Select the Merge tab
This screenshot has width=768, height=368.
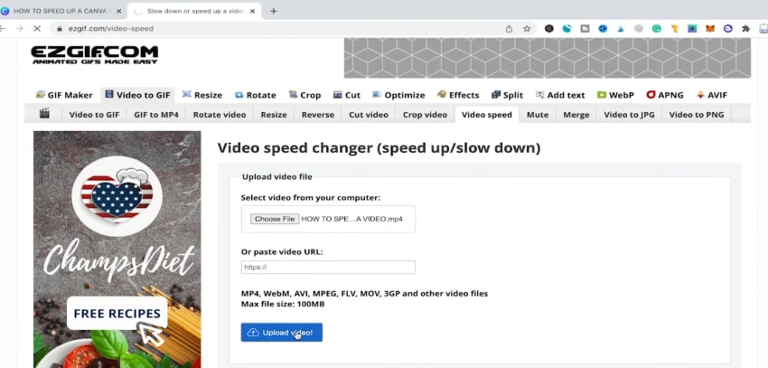pos(576,115)
